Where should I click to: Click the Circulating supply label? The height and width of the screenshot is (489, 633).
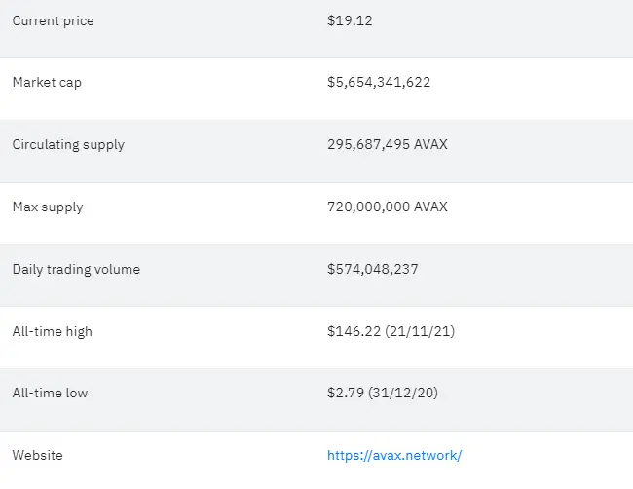click(68, 144)
